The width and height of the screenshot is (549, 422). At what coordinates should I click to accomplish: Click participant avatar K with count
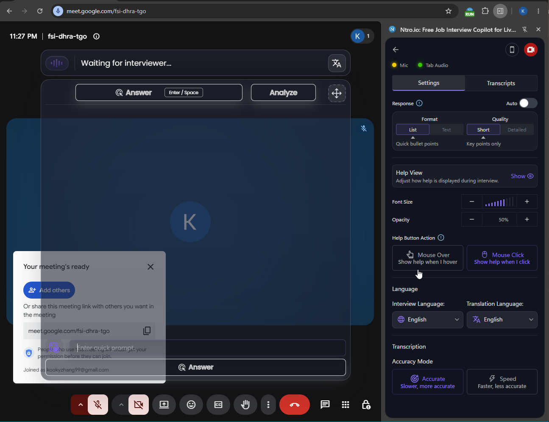(362, 36)
